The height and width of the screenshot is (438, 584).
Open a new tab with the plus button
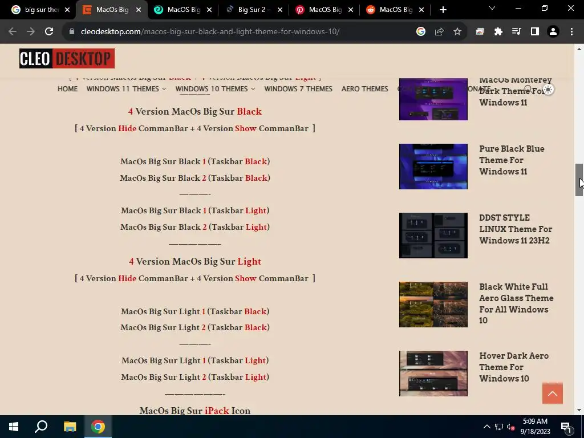point(443,10)
